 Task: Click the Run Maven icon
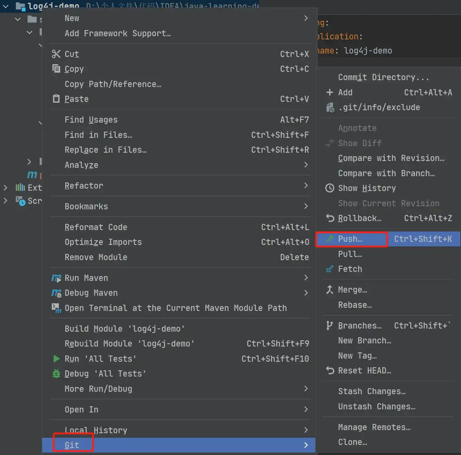[56, 278]
